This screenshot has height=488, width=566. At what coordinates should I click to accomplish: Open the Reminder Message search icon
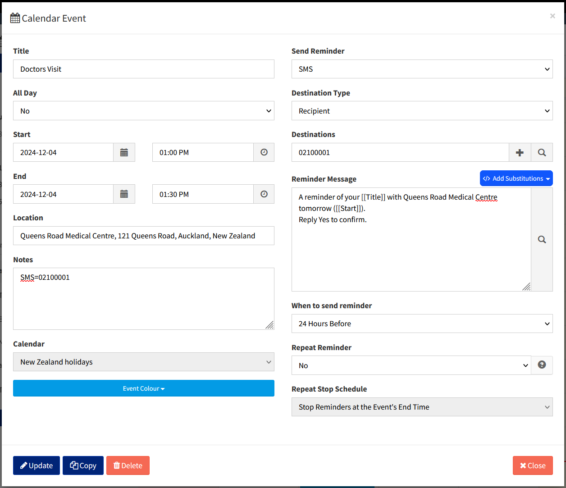coord(542,239)
